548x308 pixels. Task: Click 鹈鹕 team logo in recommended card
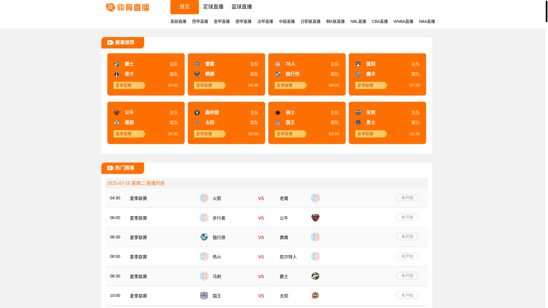tap(197, 74)
